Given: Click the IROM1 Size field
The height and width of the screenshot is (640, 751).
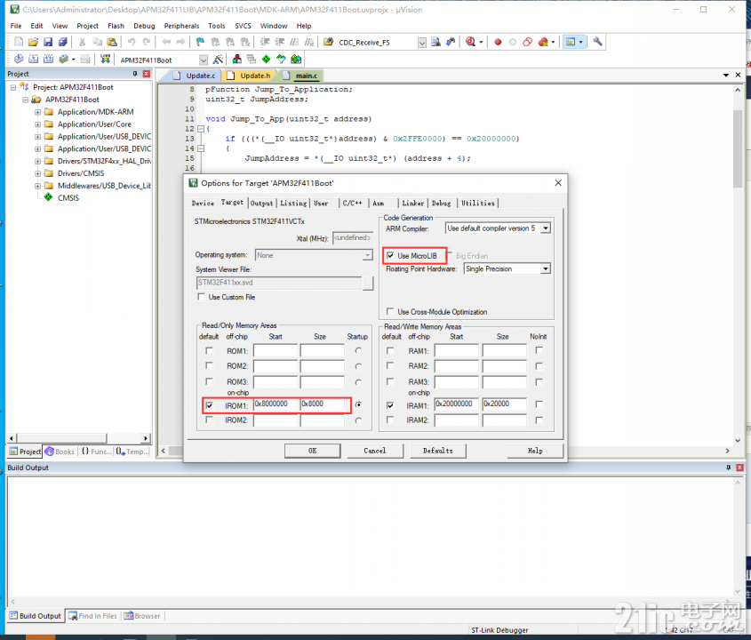Looking at the screenshot, I should point(323,404).
